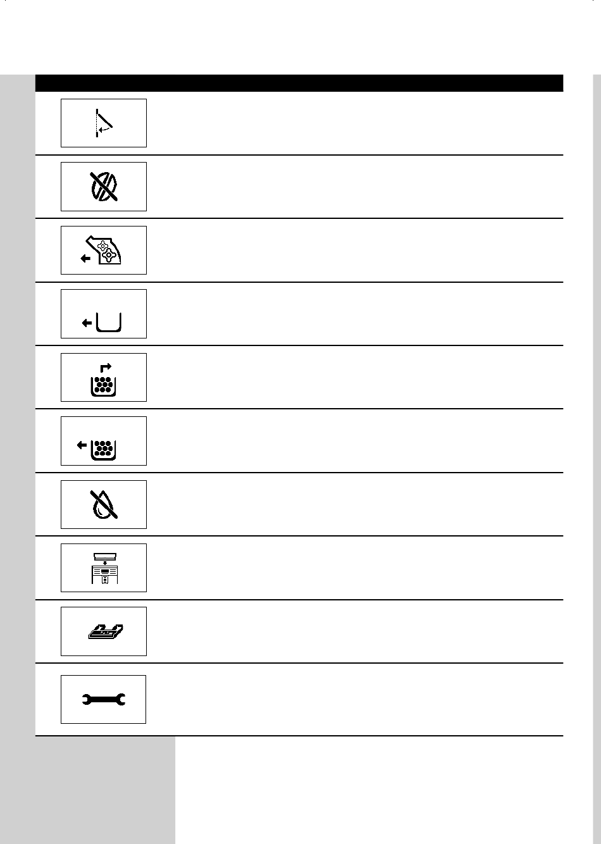Viewport: 601px width, 844px height.
Task: Click blank description area beside the drip tray icon
Action: click(x=354, y=631)
